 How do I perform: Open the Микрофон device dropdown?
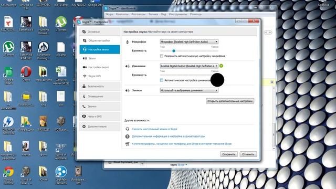pos(189,41)
